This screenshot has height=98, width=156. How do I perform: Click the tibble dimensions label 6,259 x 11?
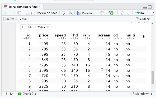42,27
